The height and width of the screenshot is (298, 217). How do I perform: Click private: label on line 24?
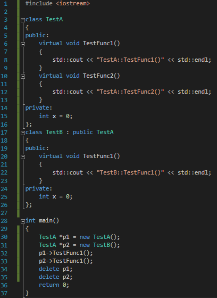pos(39,188)
